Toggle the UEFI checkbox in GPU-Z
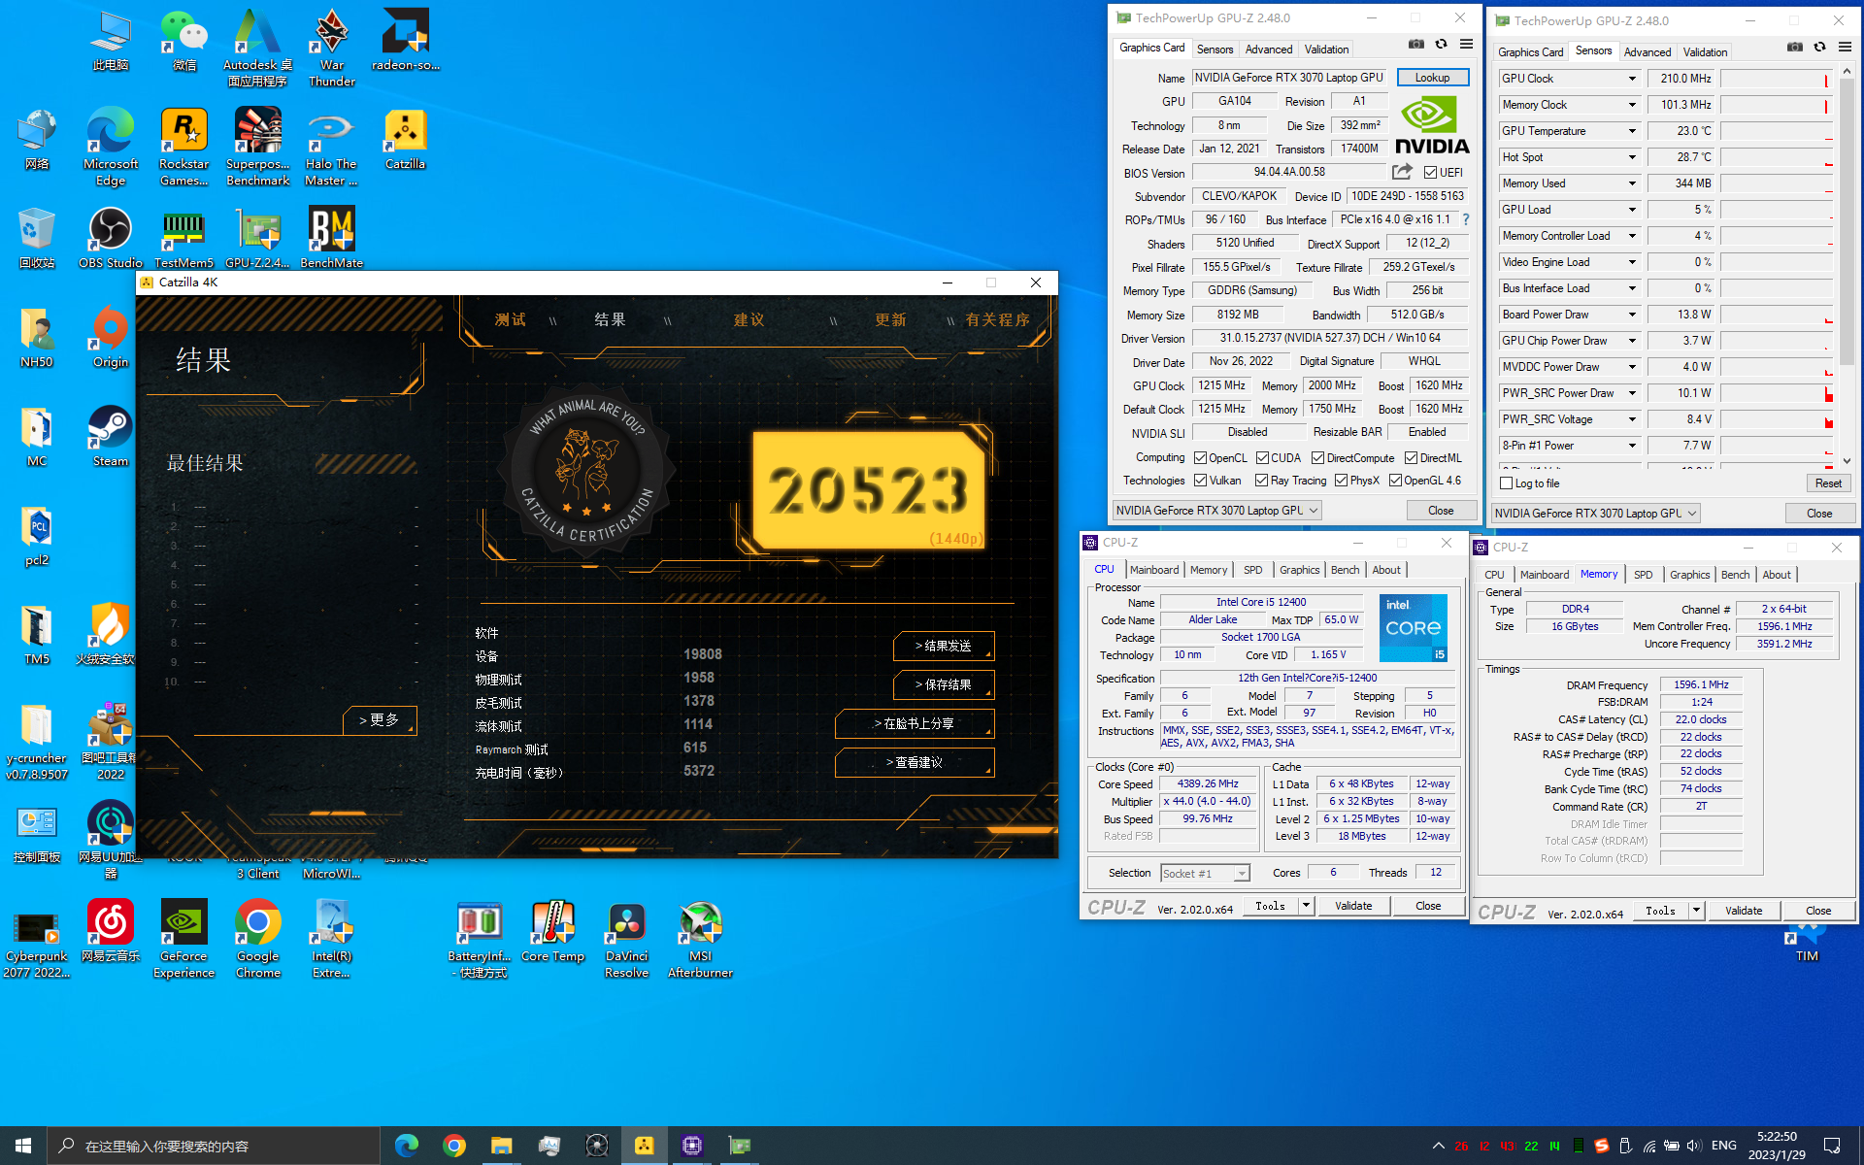 (1430, 173)
